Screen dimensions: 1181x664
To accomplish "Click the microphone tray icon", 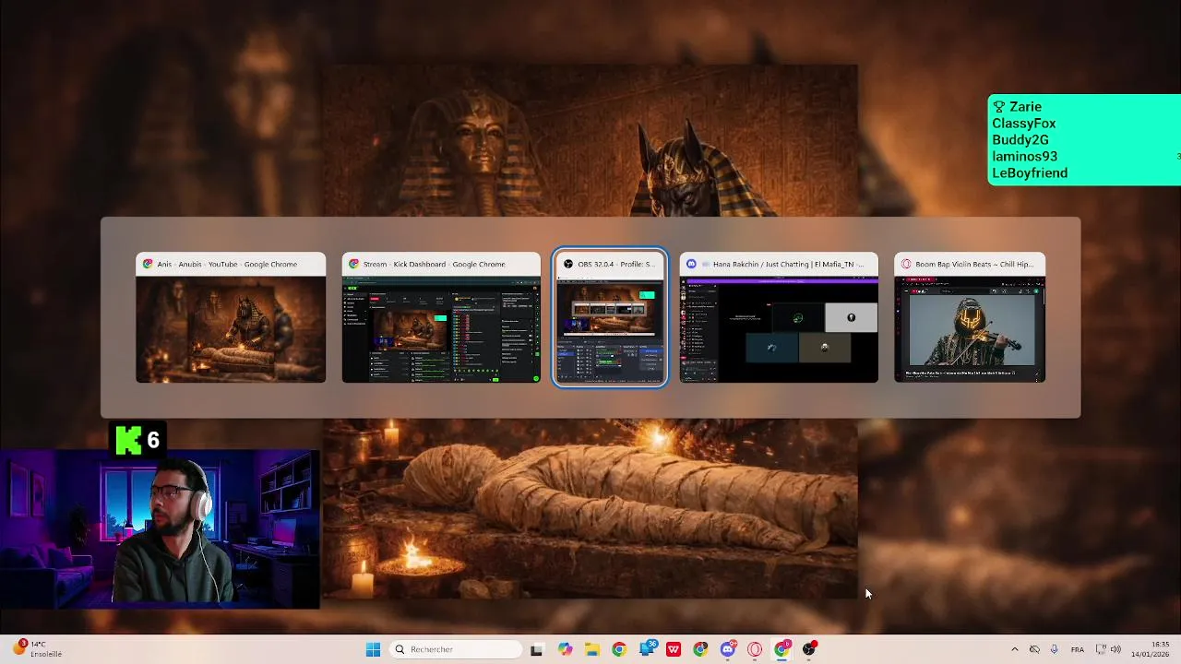I will tap(1054, 649).
